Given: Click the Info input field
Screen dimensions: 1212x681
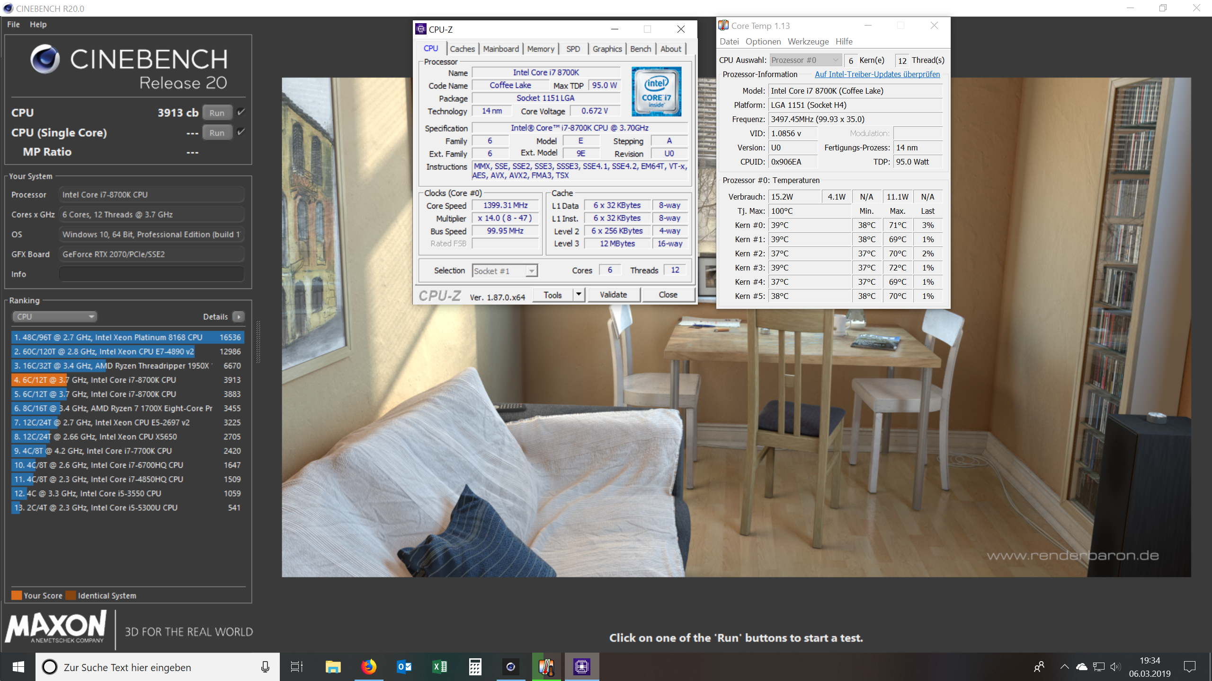Looking at the screenshot, I should [x=151, y=274].
